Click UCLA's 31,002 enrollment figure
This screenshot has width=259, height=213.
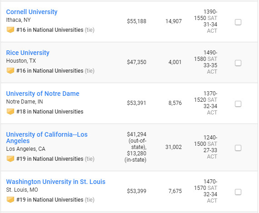point(174,147)
